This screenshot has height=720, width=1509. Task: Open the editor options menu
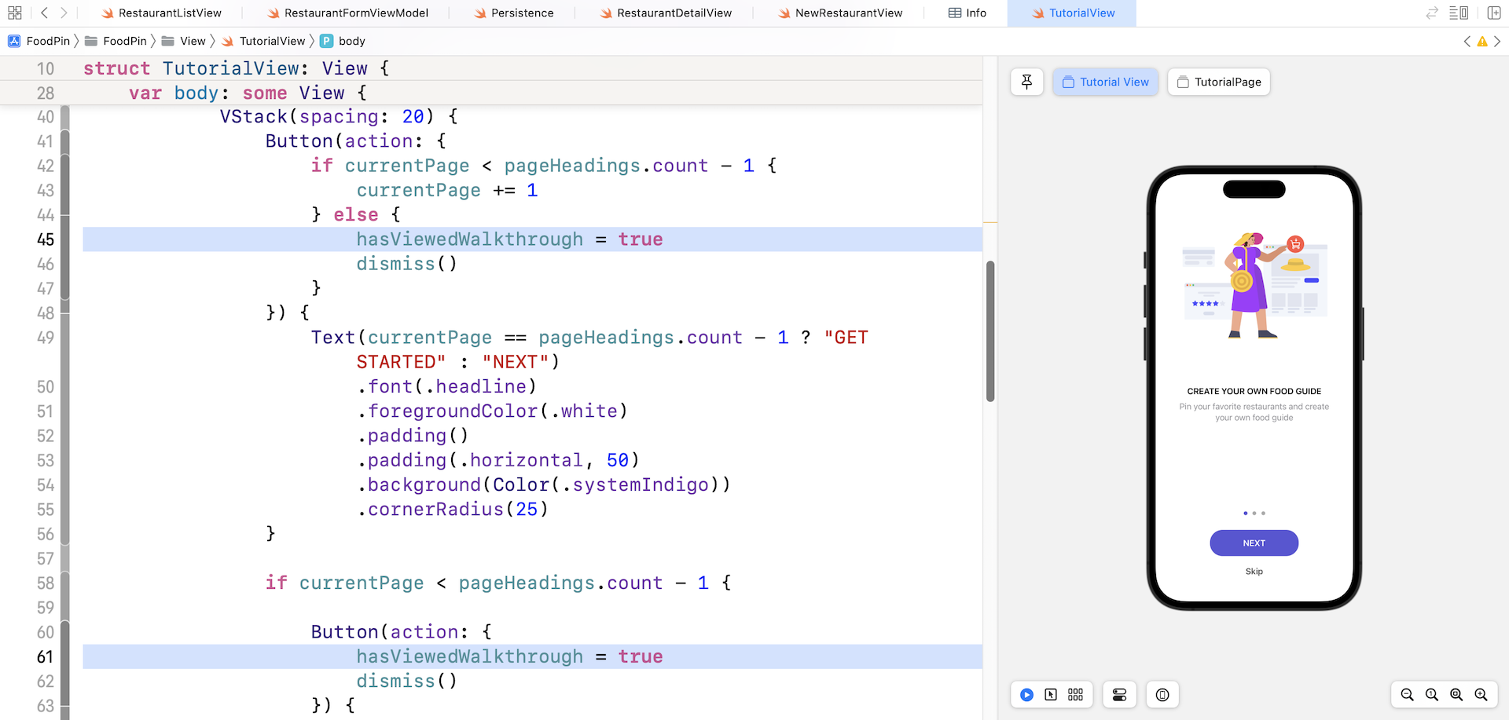[1459, 13]
